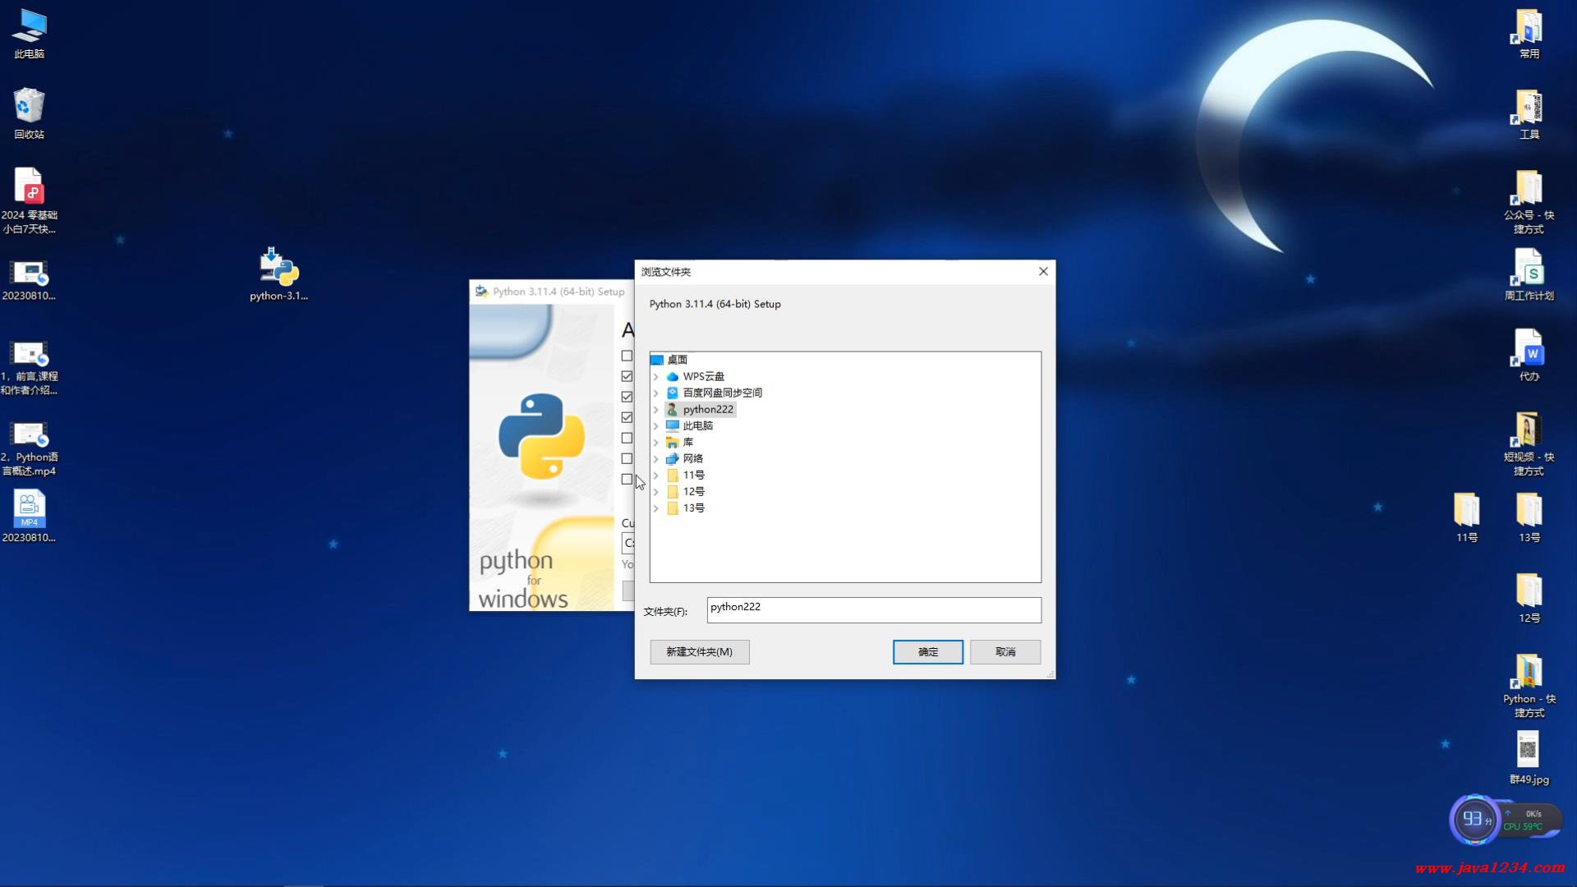Screen dimensions: 1577x887
Task: Click the 百度网盘同步空间 icon in tree
Action: 673,393
